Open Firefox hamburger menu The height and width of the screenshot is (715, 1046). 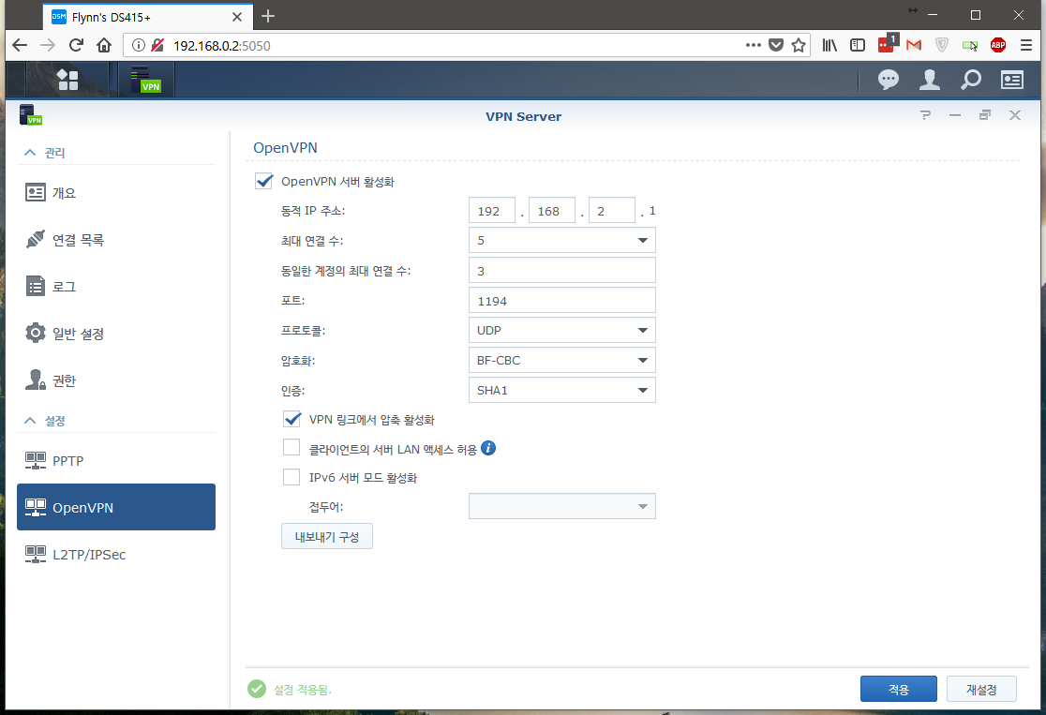1026,45
